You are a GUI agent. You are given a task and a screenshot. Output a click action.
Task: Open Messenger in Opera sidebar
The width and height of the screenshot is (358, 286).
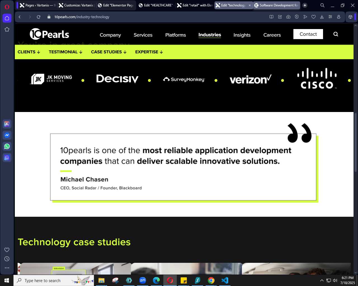point(7,135)
